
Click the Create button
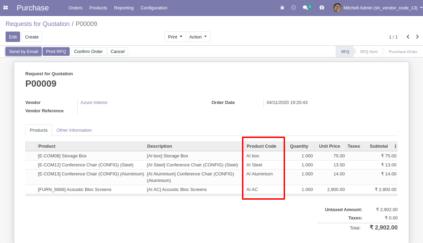tap(32, 37)
